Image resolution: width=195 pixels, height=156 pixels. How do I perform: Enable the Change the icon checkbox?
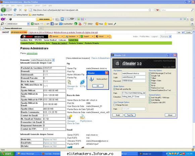pos(114,105)
